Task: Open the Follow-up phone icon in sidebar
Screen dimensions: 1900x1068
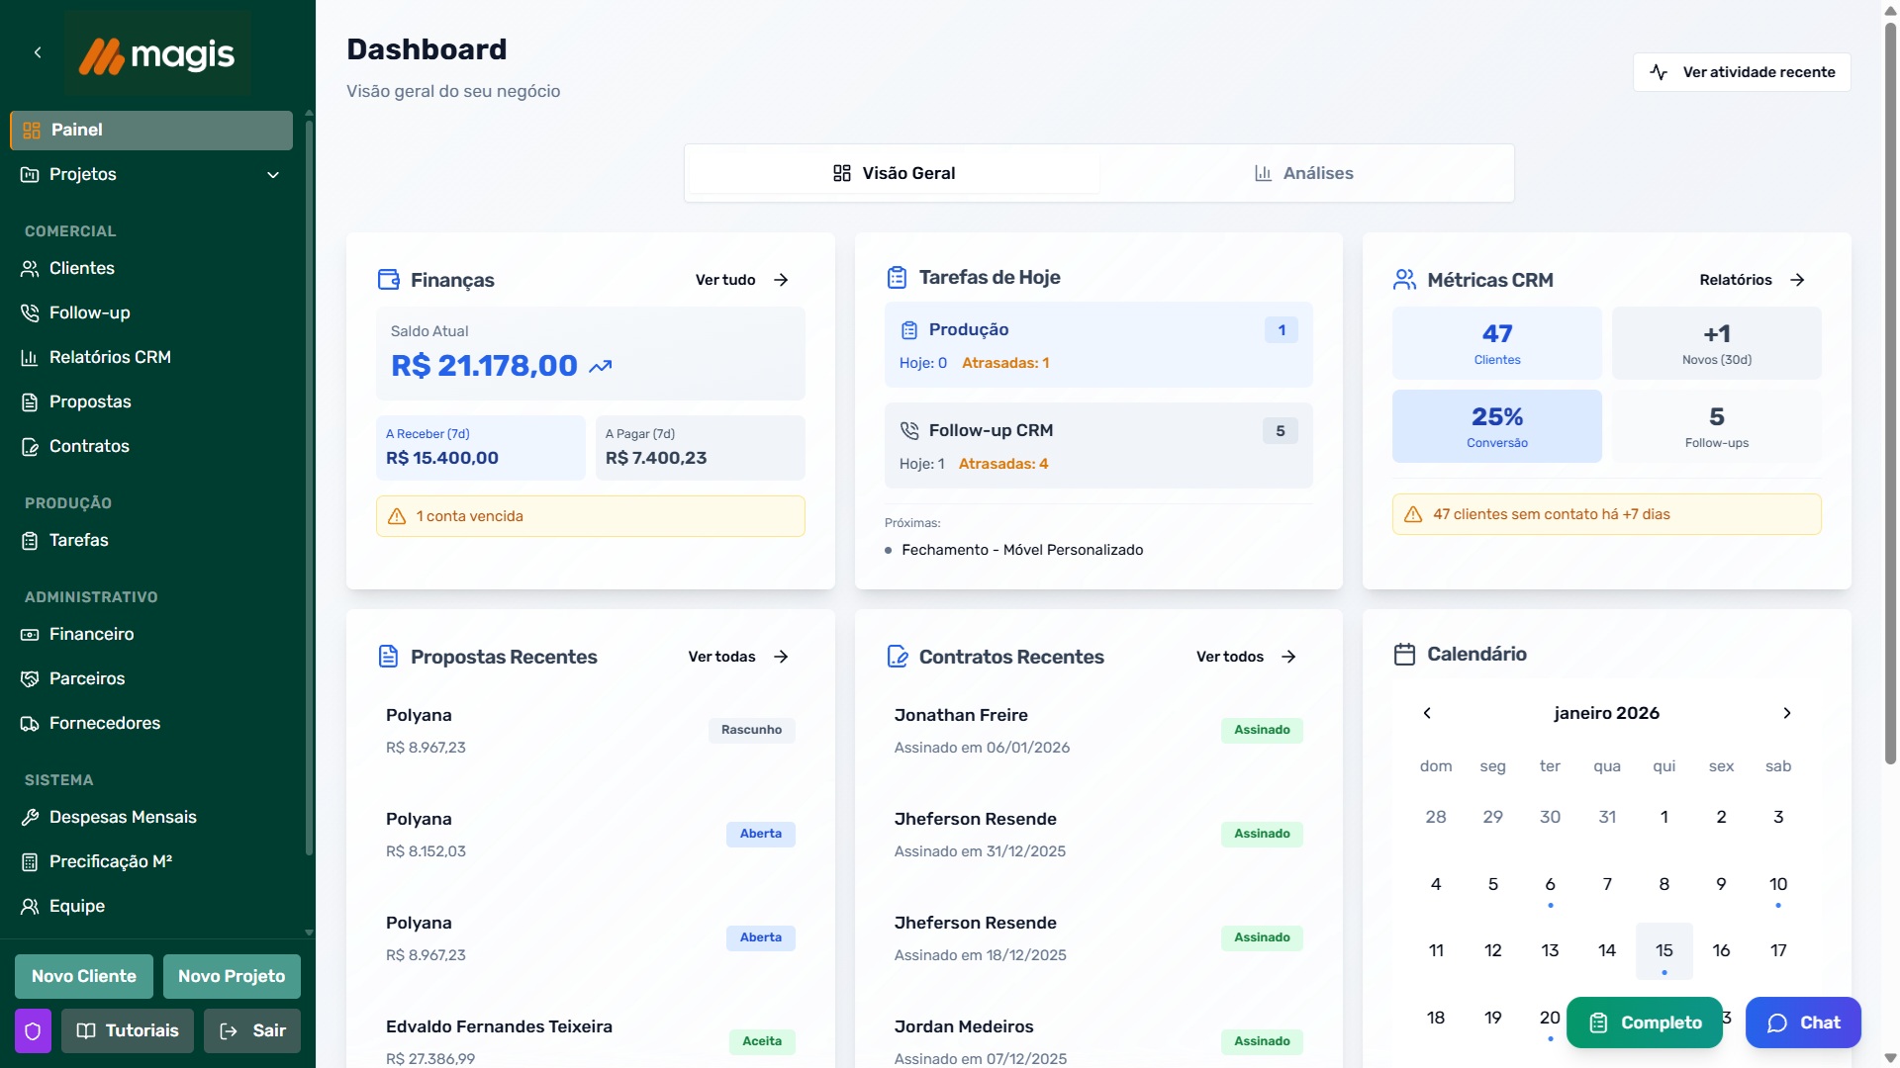Action: pos(30,312)
